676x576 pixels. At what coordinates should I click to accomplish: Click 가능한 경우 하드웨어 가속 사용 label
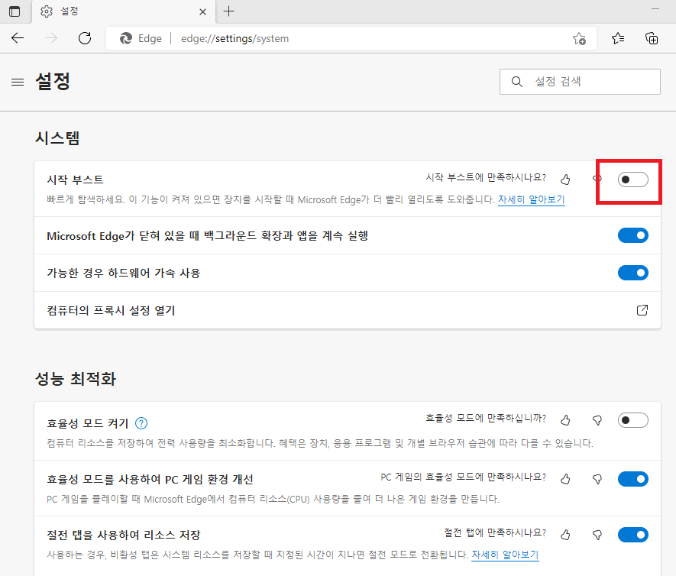coord(123,273)
